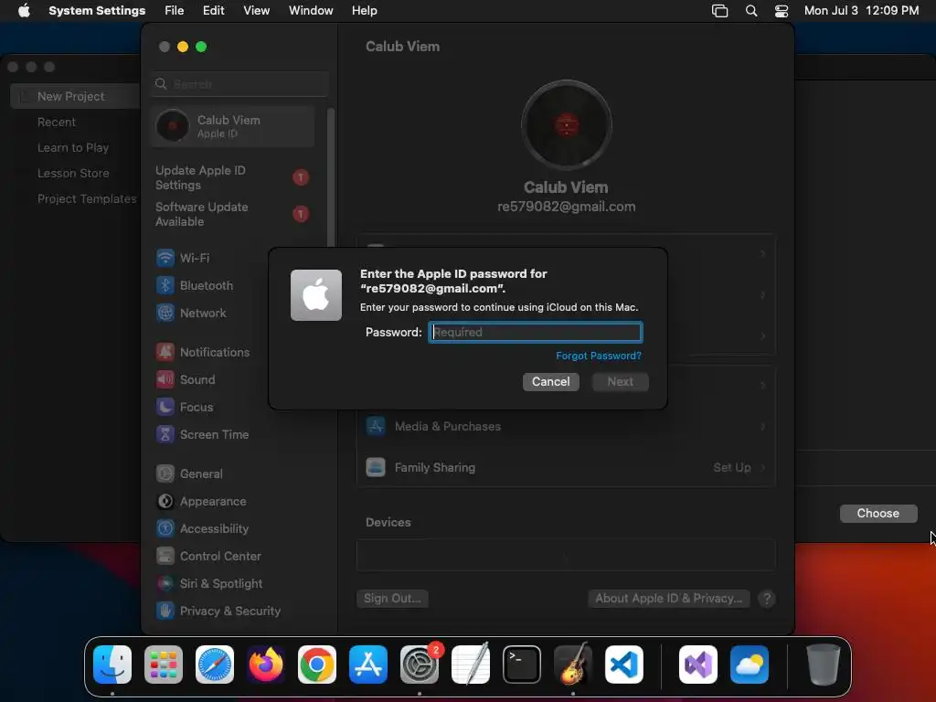This screenshot has width=936, height=702.
Task: Open Screen Time settings in sidebar
Action: tap(202, 434)
